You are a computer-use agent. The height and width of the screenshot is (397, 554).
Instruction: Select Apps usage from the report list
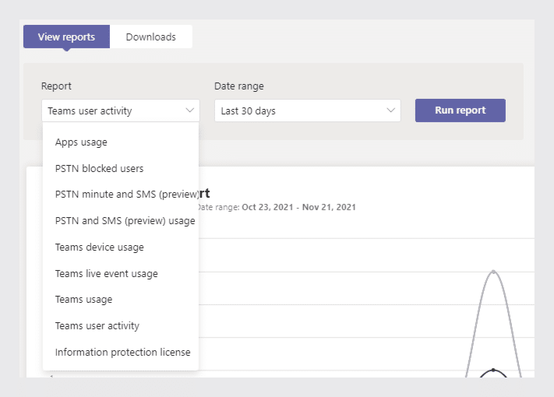pyautogui.click(x=121, y=142)
